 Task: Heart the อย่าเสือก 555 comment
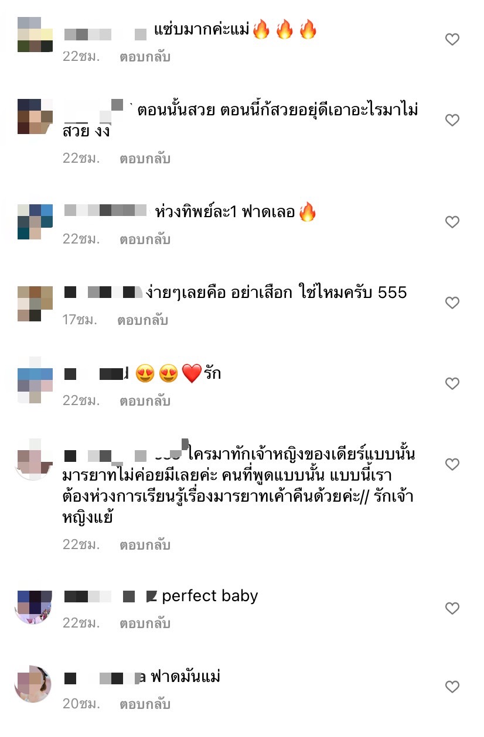(x=452, y=303)
